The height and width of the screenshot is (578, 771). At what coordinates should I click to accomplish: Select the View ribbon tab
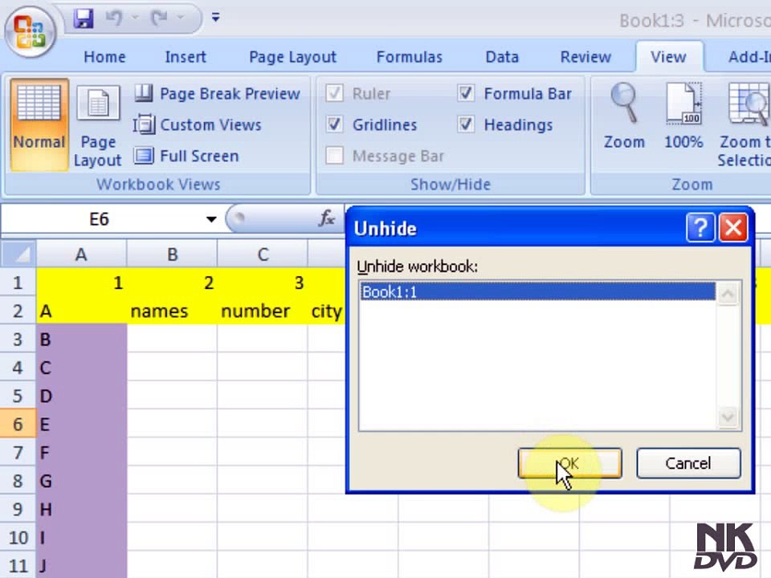(668, 57)
